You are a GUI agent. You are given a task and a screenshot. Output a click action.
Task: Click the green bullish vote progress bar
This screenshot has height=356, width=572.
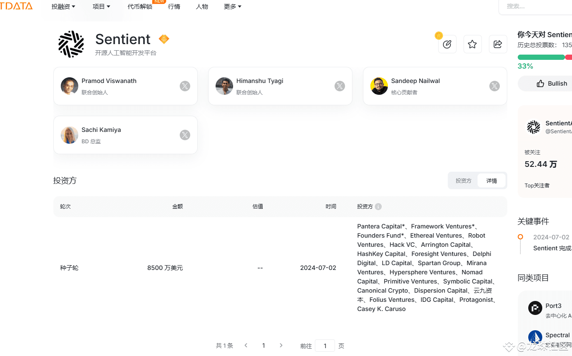click(x=541, y=57)
